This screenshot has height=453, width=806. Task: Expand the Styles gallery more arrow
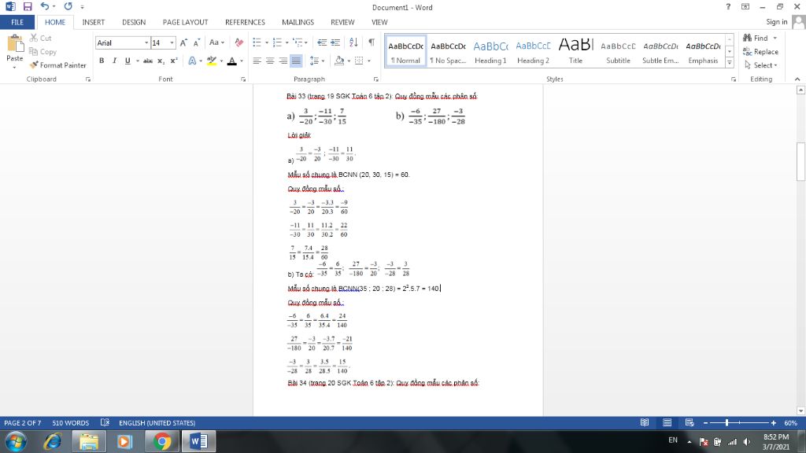click(730, 63)
